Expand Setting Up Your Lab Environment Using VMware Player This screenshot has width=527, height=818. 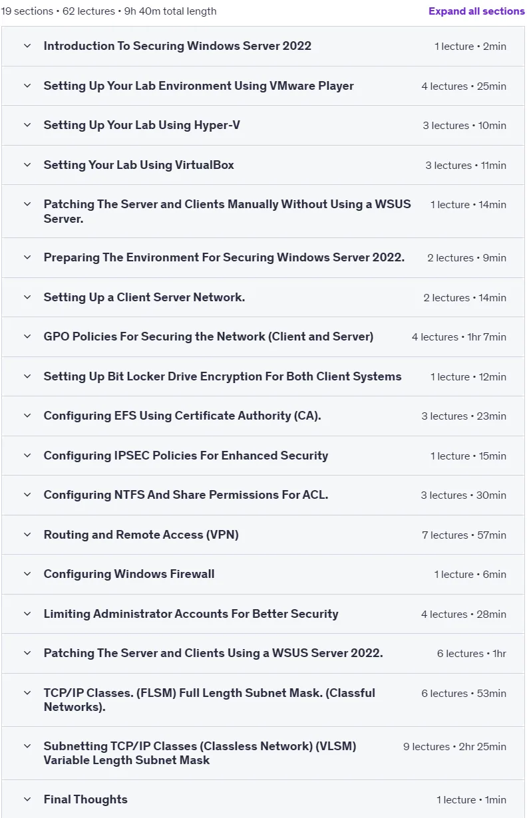[x=263, y=86]
